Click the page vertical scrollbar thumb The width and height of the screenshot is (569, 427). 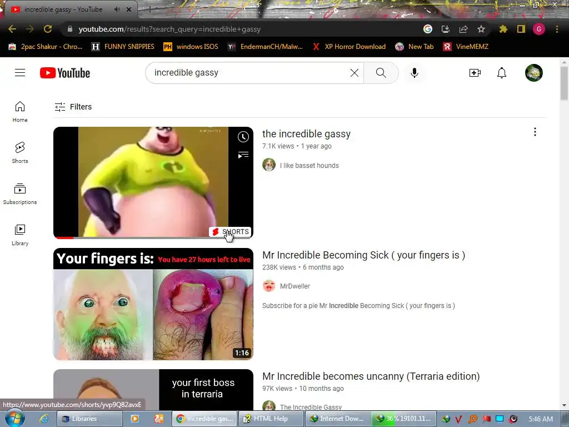click(x=564, y=83)
